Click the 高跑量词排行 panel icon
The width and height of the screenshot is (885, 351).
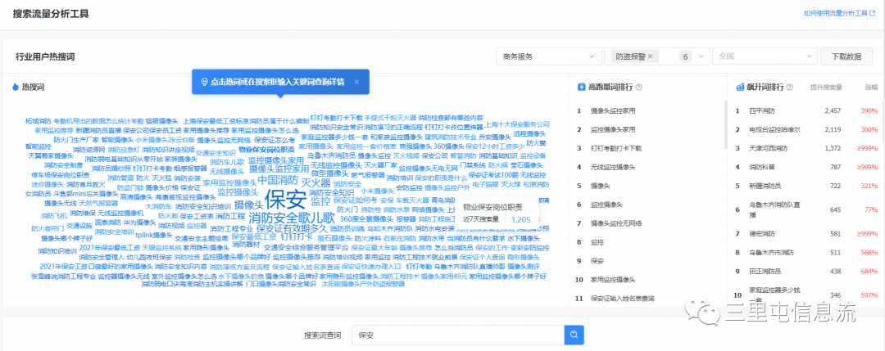coord(581,87)
